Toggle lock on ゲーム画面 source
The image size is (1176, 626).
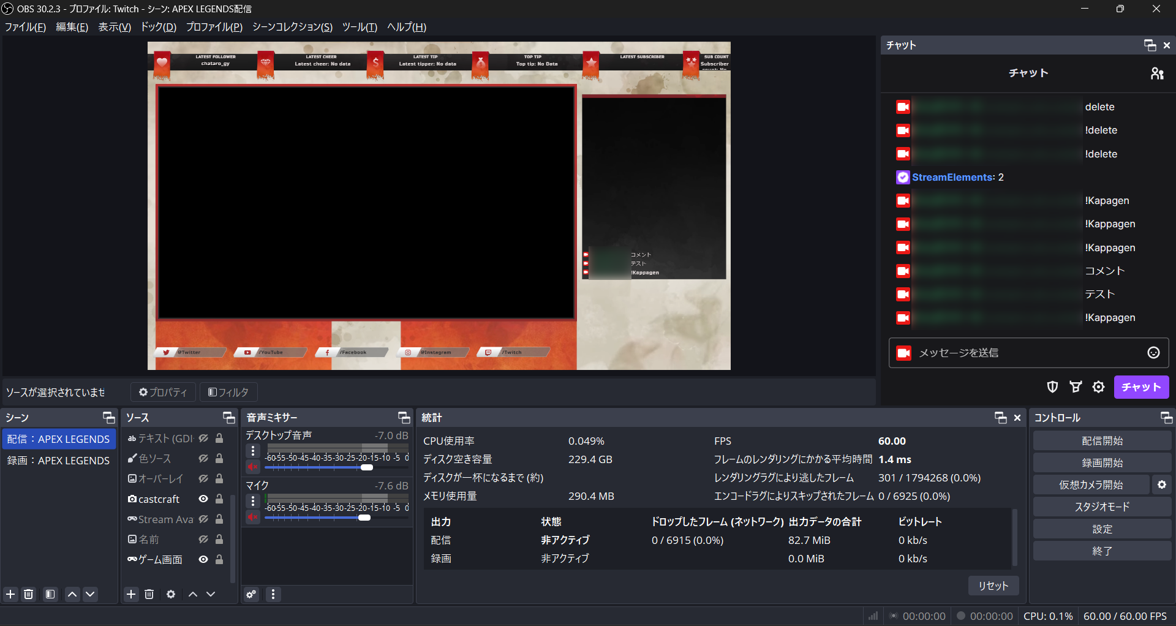(x=219, y=560)
